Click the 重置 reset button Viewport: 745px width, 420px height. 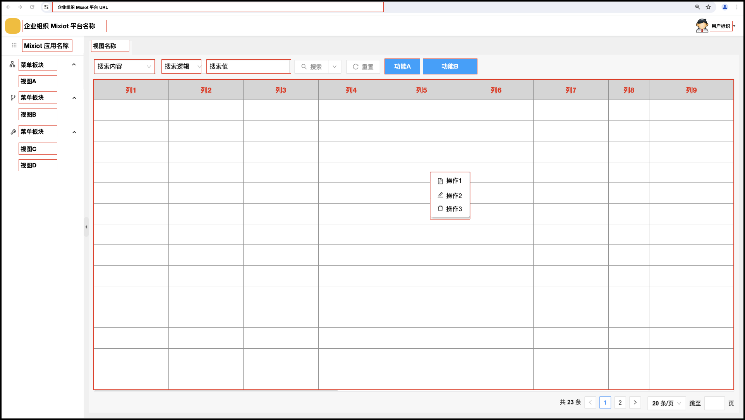click(x=363, y=67)
